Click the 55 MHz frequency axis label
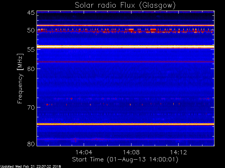The image size is (225, 168). point(31,50)
